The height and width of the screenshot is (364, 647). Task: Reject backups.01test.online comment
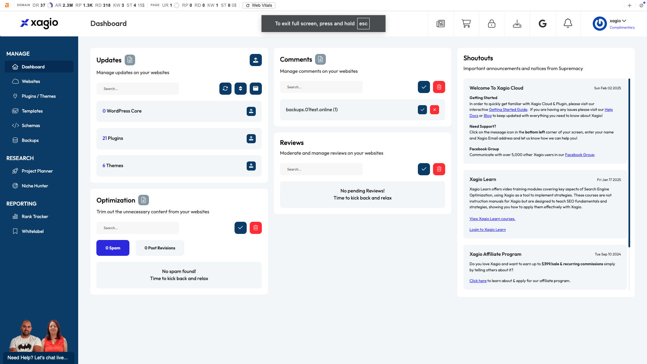435,110
